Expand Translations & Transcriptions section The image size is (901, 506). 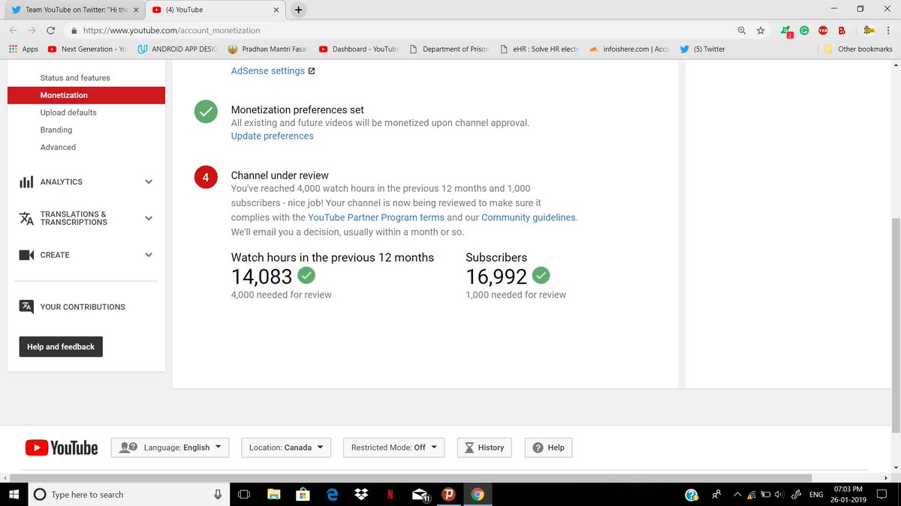149,218
